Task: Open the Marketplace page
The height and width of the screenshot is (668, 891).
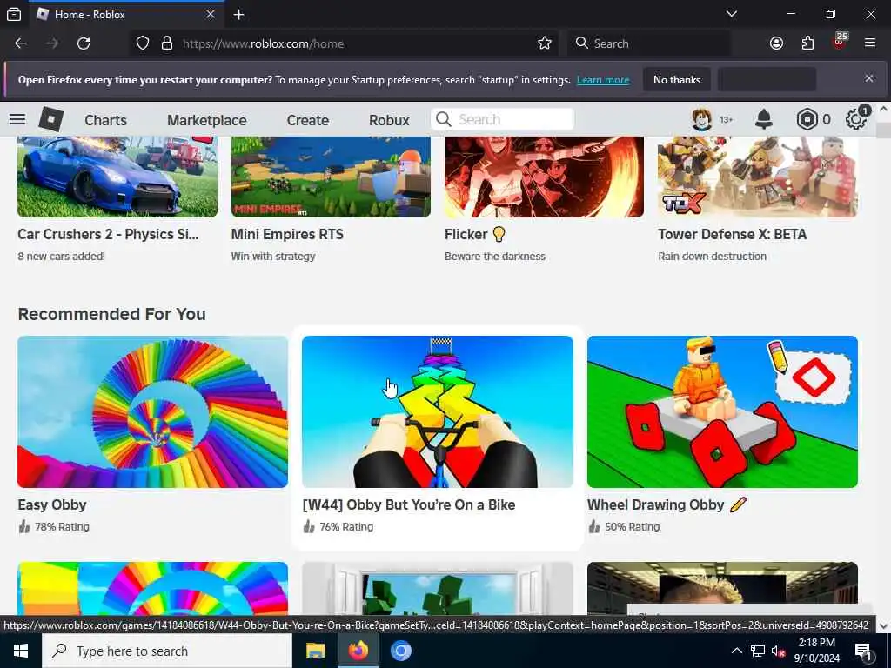Action: click(207, 120)
